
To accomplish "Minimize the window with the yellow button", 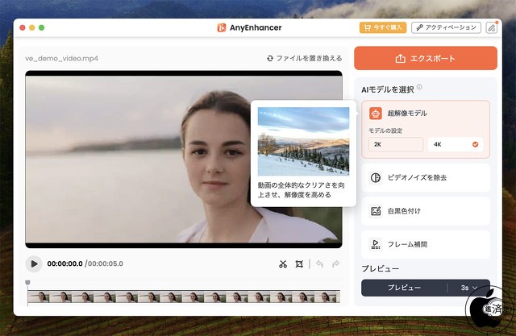I will 32,27.
